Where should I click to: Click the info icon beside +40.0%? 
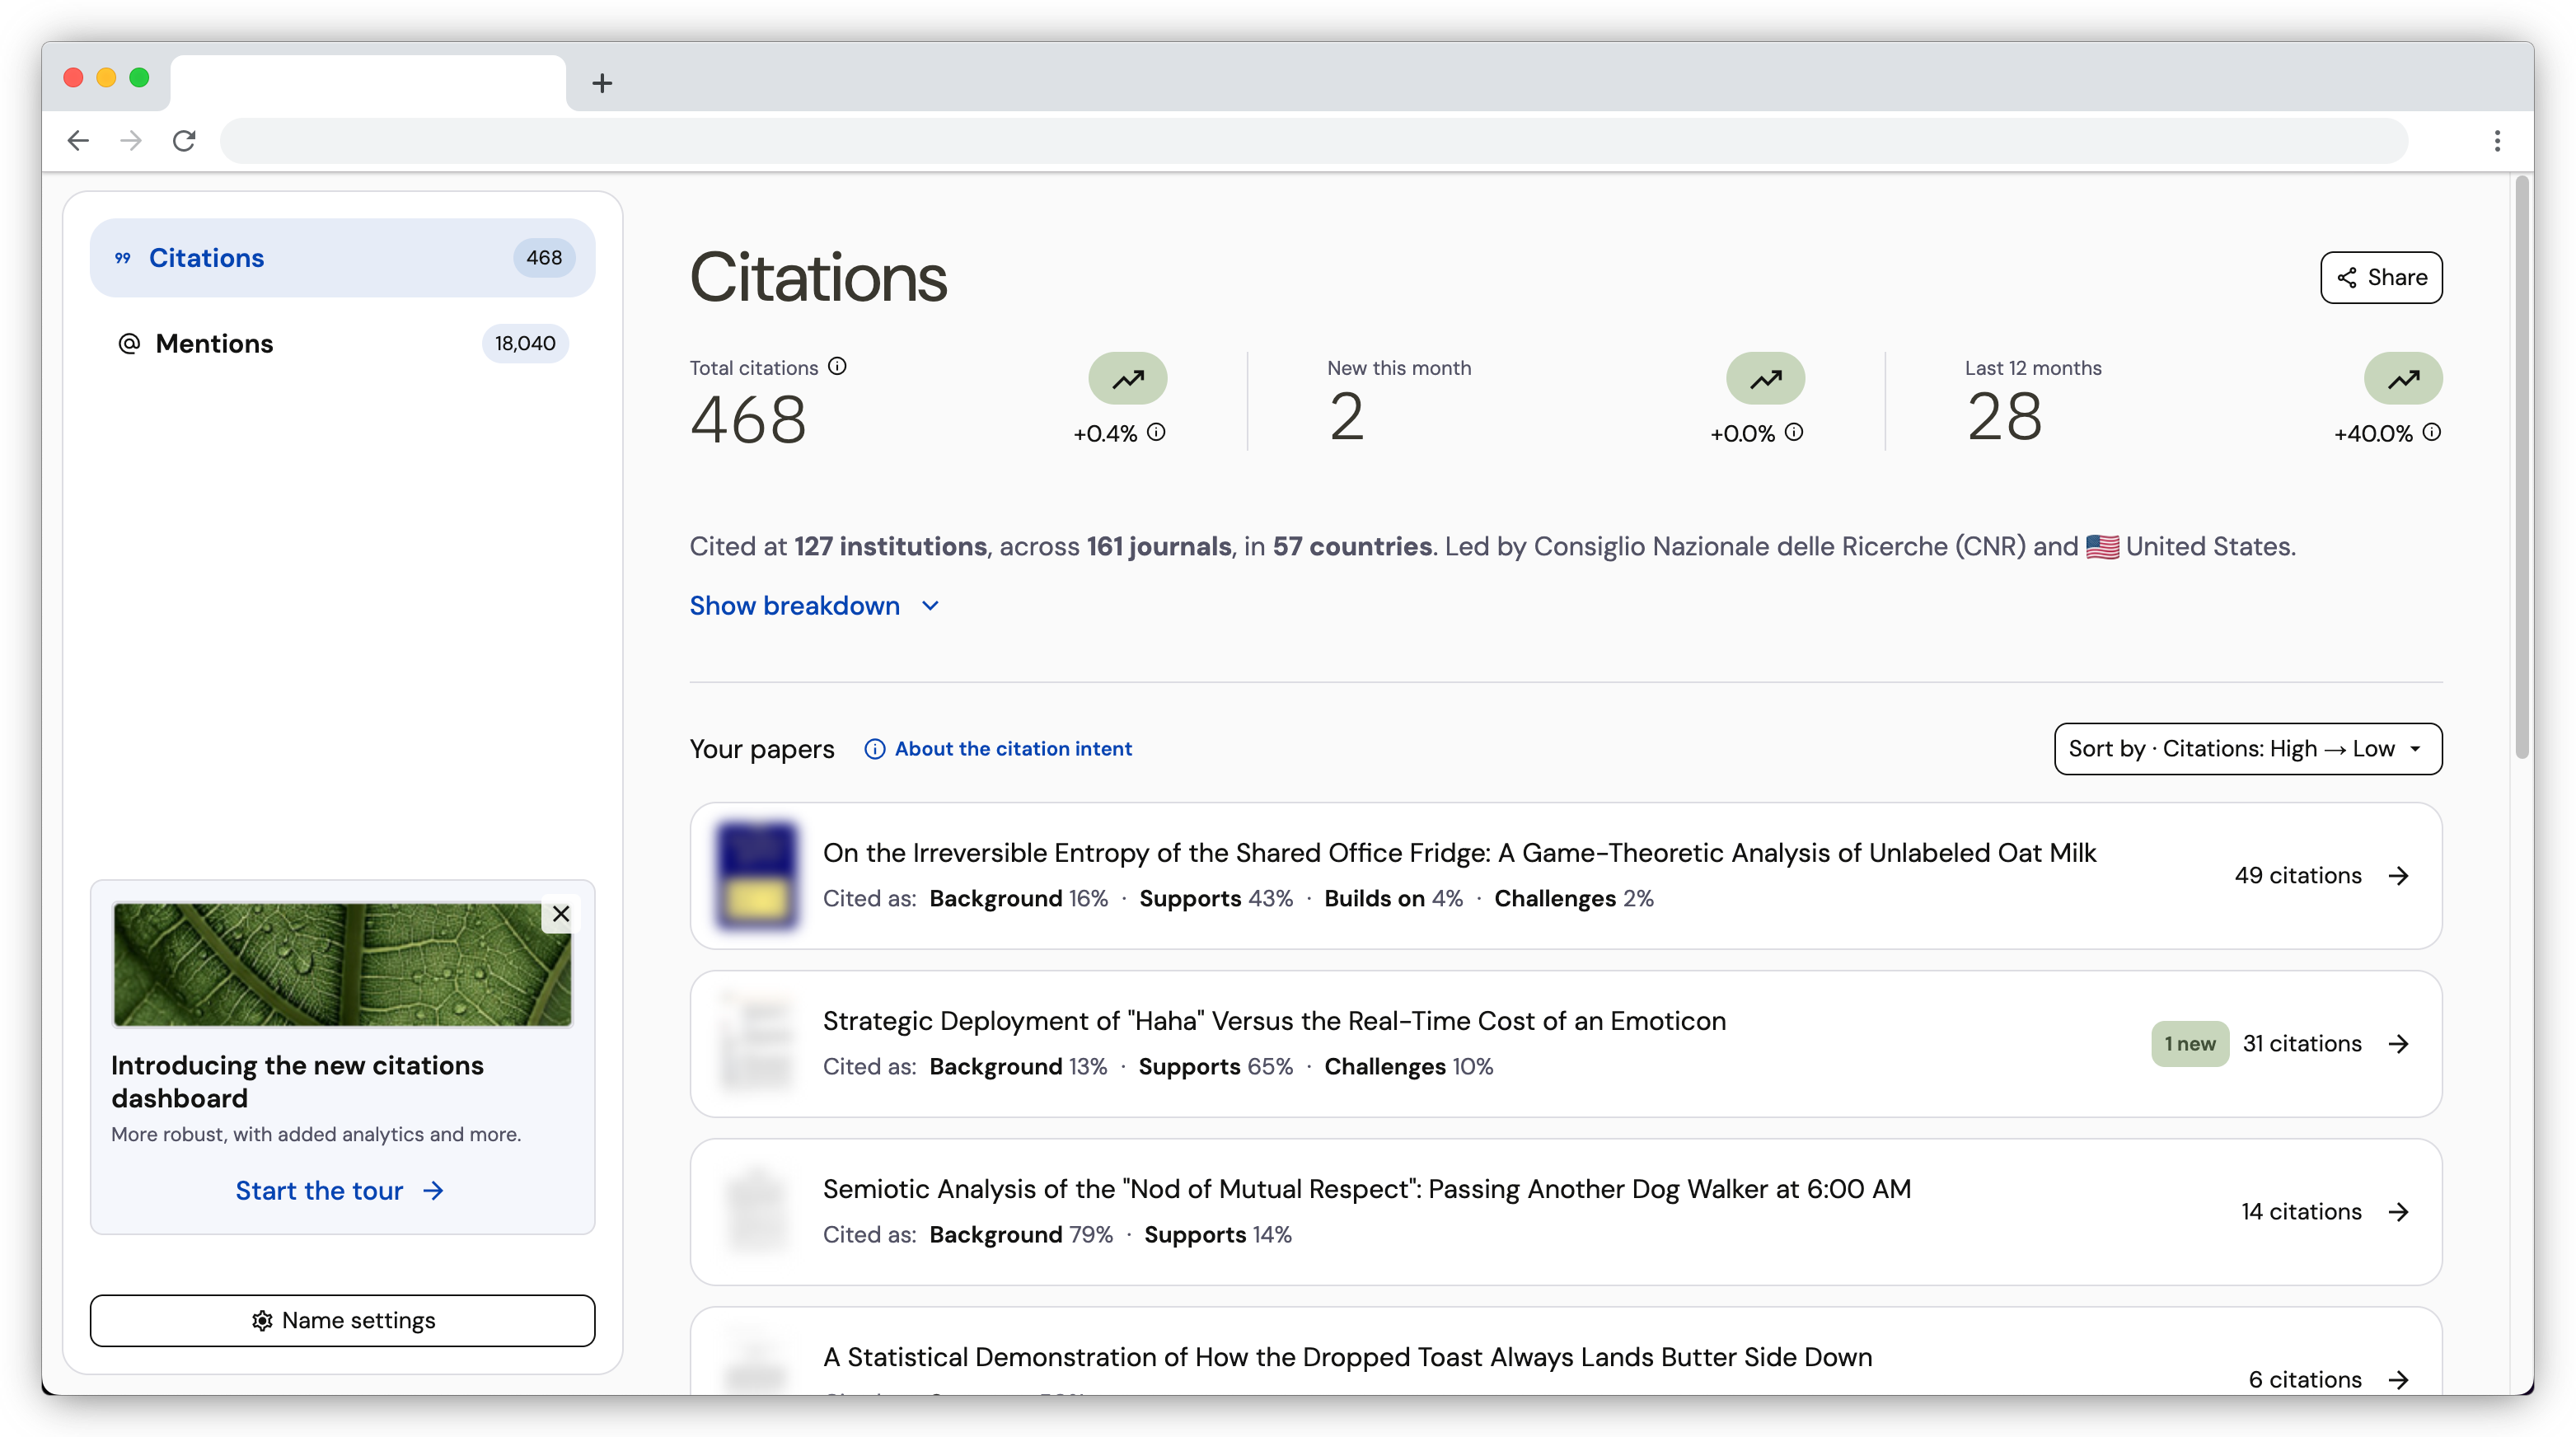point(2433,432)
